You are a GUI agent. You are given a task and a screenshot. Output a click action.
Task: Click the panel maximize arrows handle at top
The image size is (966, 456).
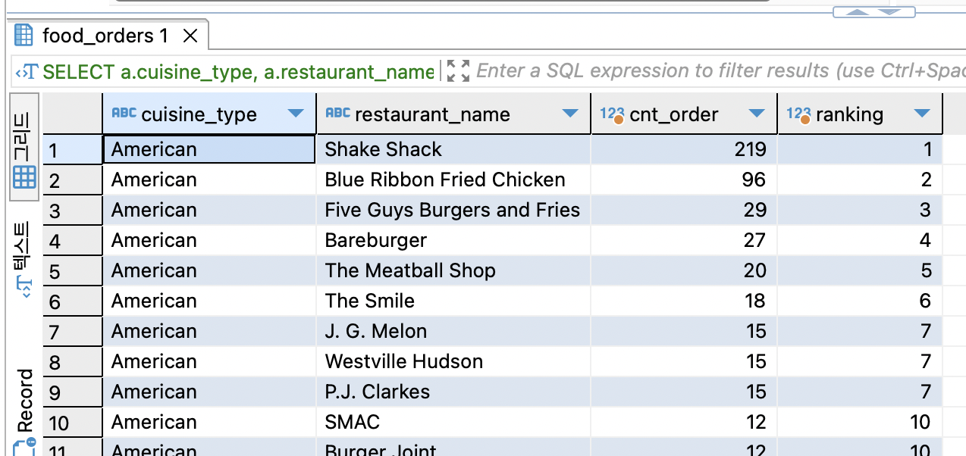tap(873, 11)
